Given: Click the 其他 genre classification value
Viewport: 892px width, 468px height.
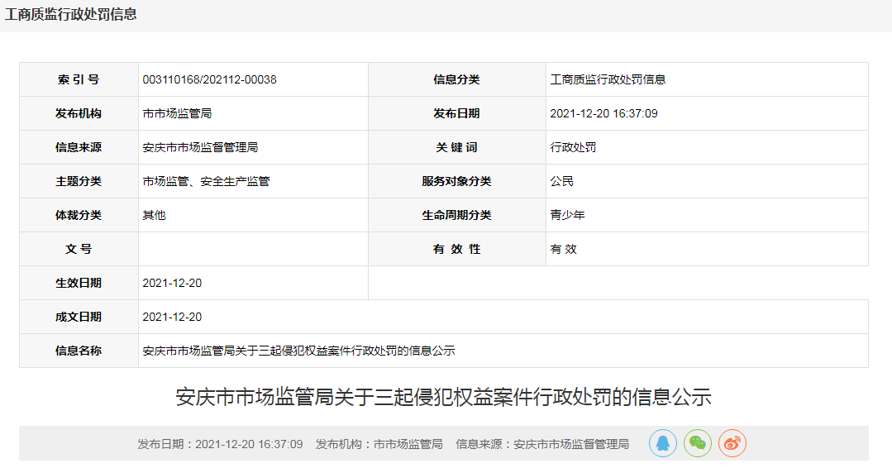Looking at the screenshot, I should (154, 215).
